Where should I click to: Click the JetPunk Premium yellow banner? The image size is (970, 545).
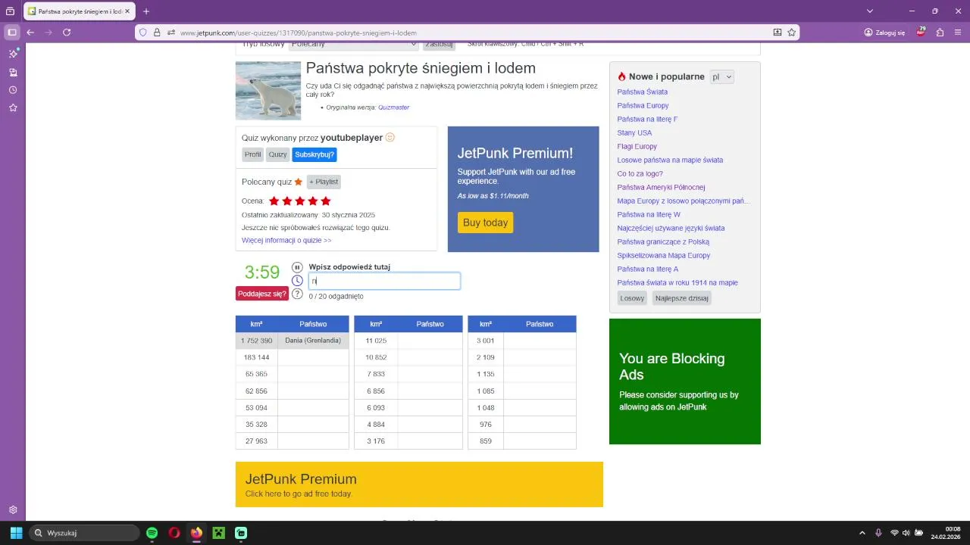[419, 484]
